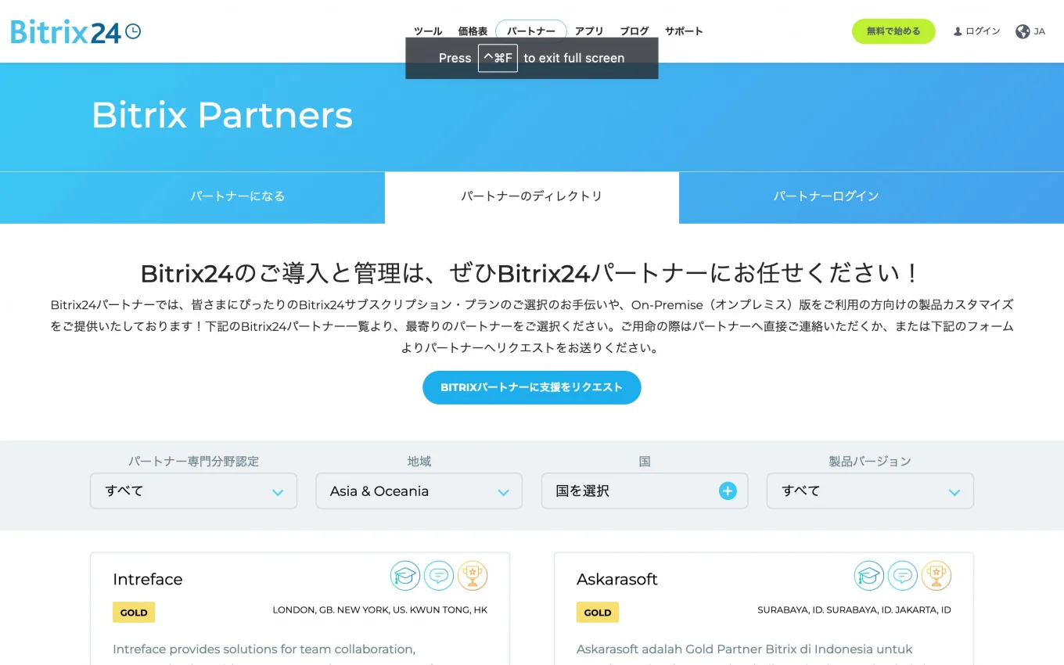Open the 価格表 menu in the navigation
The height and width of the screenshot is (665, 1064).
coord(473,31)
